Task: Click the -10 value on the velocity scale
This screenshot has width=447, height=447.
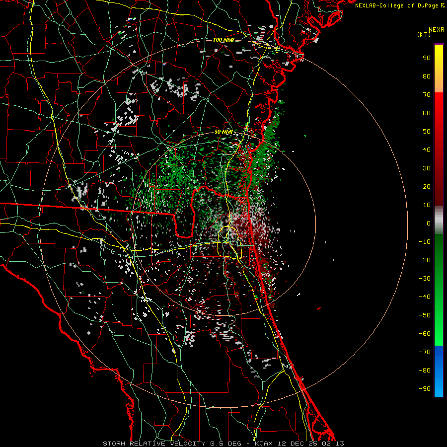Action: coord(425,242)
